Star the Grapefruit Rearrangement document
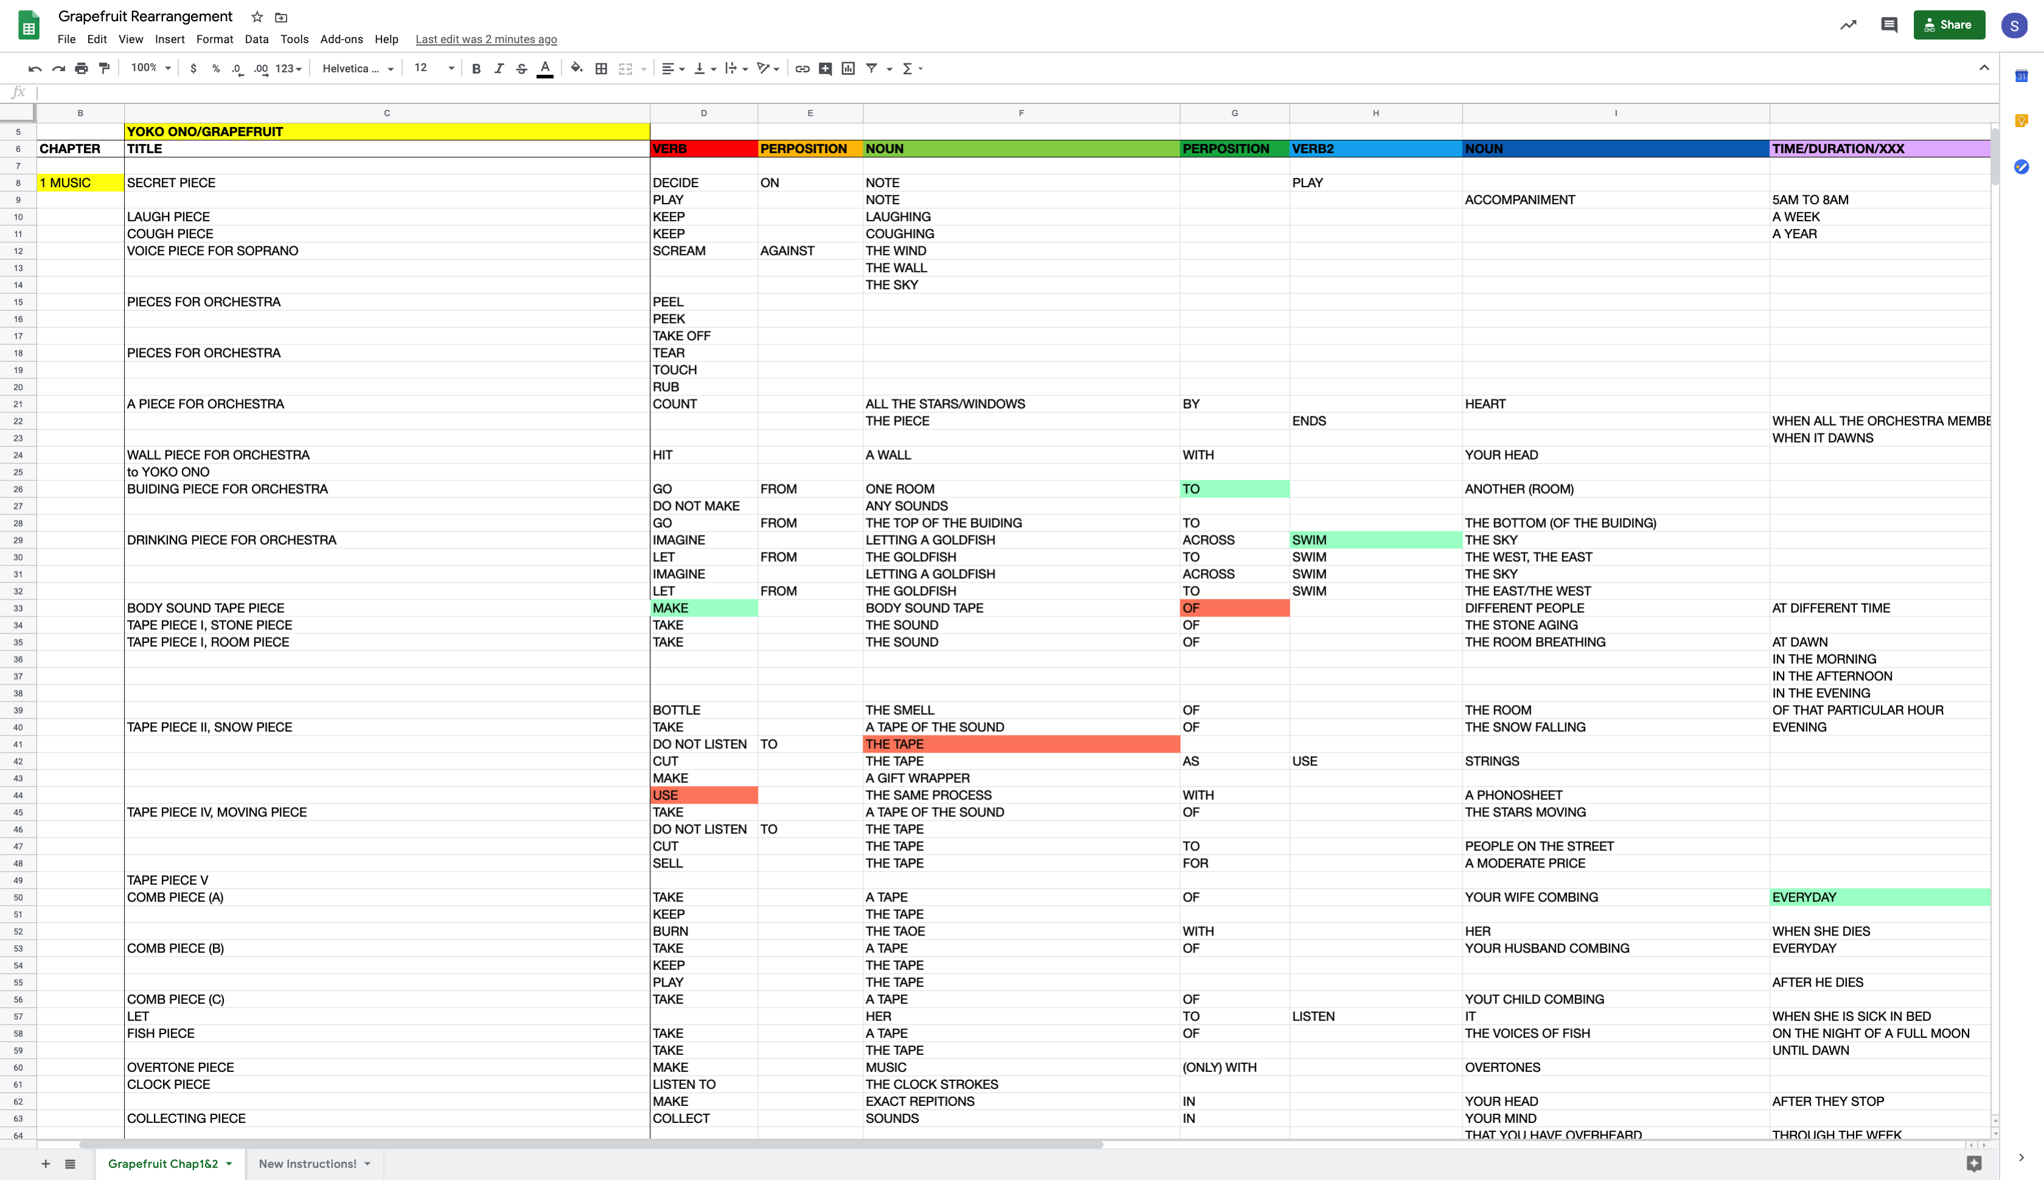The image size is (2044, 1180). [x=257, y=17]
